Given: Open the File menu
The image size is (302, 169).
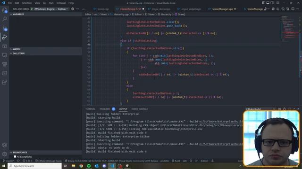Looking at the screenshot, I should (x=10, y=3).
